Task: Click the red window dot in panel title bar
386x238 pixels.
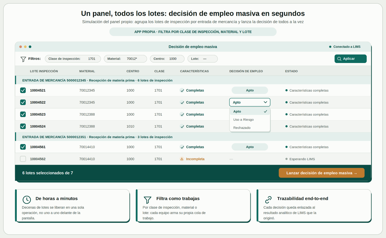Action: point(20,47)
